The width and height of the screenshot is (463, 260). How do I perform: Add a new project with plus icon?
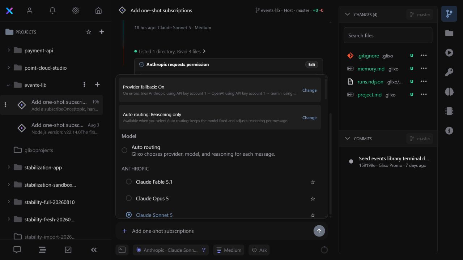(102, 32)
